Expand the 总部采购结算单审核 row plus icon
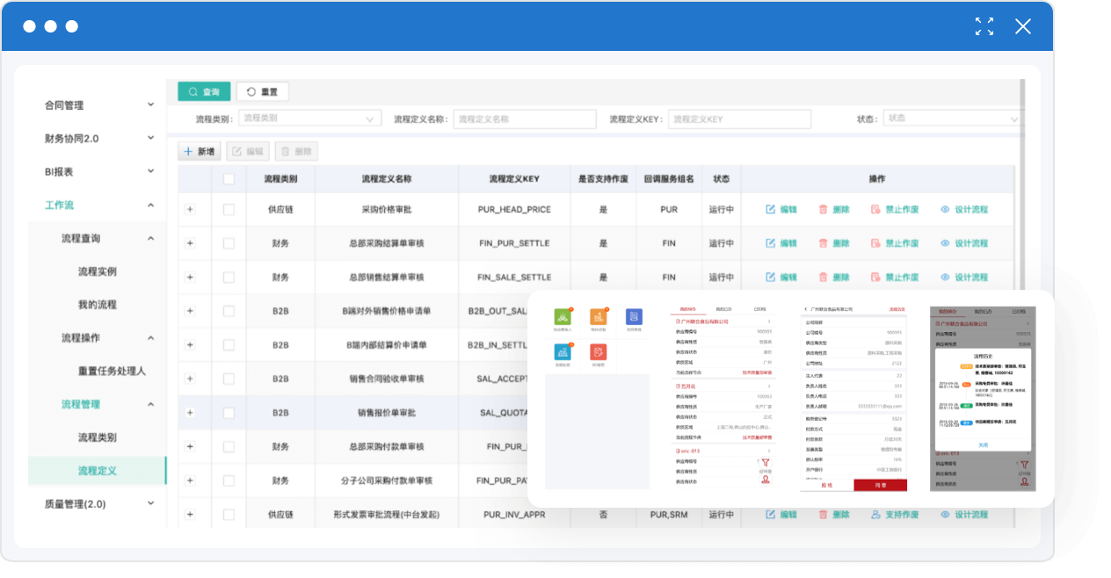Viewport: 1111px width, 578px height. [x=190, y=243]
